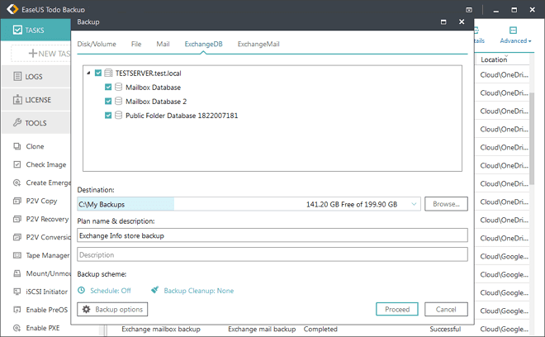Image resolution: width=545 pixels, height=337 pixels.
Task: Uncheck the TESTSERVER.test.local checkbox
Action: [98, 73]
